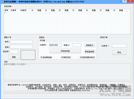
Task: Click inside the 日志 log text area
Action: tap(67, 72)
